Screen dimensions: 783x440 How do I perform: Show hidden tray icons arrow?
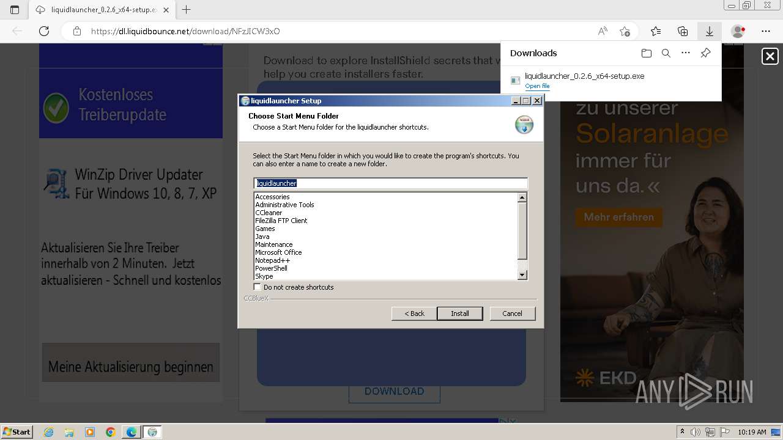tap(683, 432)
